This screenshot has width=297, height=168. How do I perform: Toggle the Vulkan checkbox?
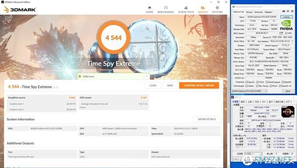click(x=247, y=86)
